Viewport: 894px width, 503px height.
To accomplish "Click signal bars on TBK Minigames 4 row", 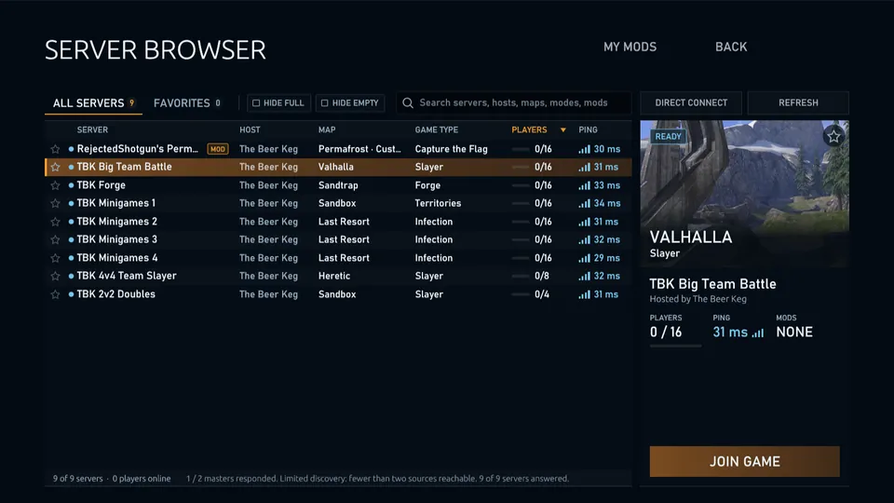I will [585, 258].
